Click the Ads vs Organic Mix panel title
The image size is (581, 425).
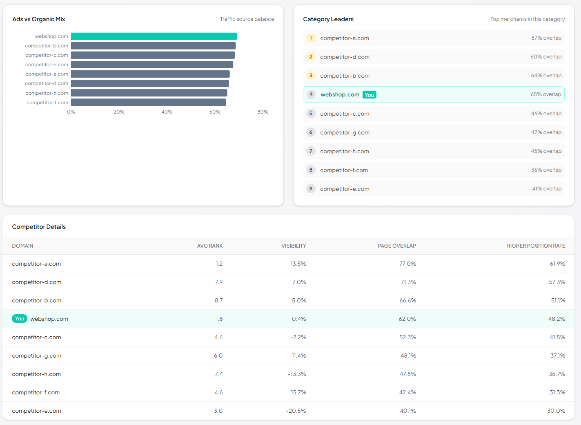point(38,19)
